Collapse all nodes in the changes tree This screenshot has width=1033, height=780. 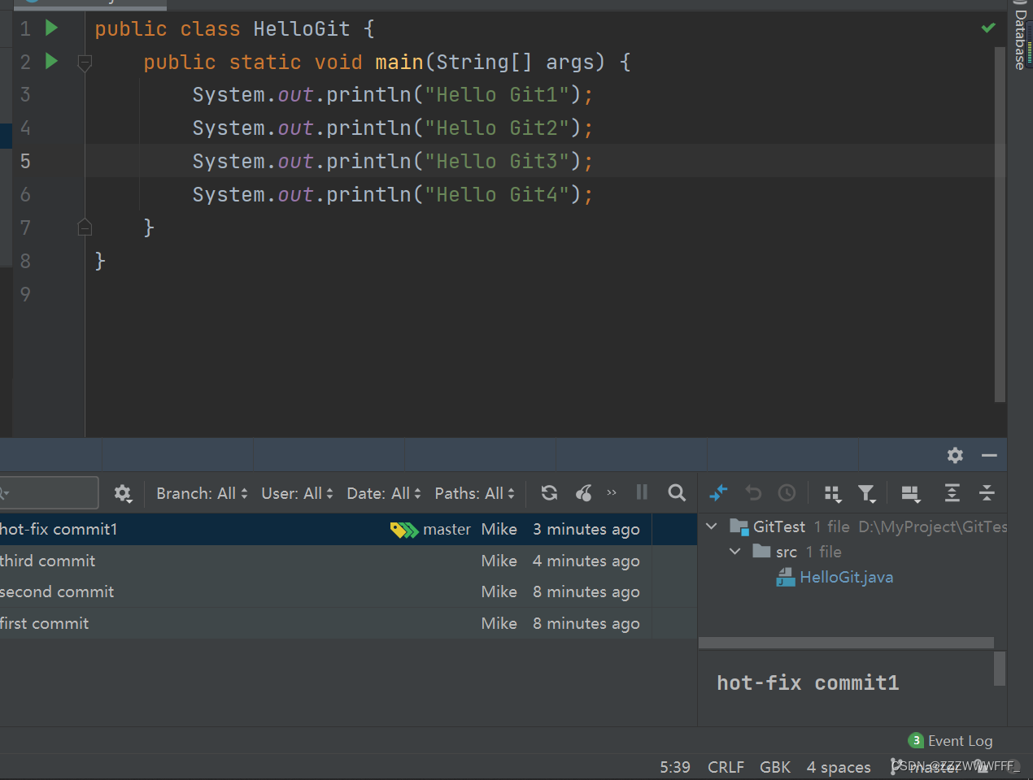click(x=987, y=492)
